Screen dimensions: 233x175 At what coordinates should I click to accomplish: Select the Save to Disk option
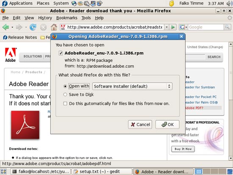[65, 94]
